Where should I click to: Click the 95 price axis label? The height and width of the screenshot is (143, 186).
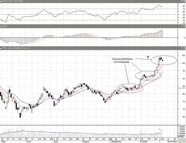point(183,71)
